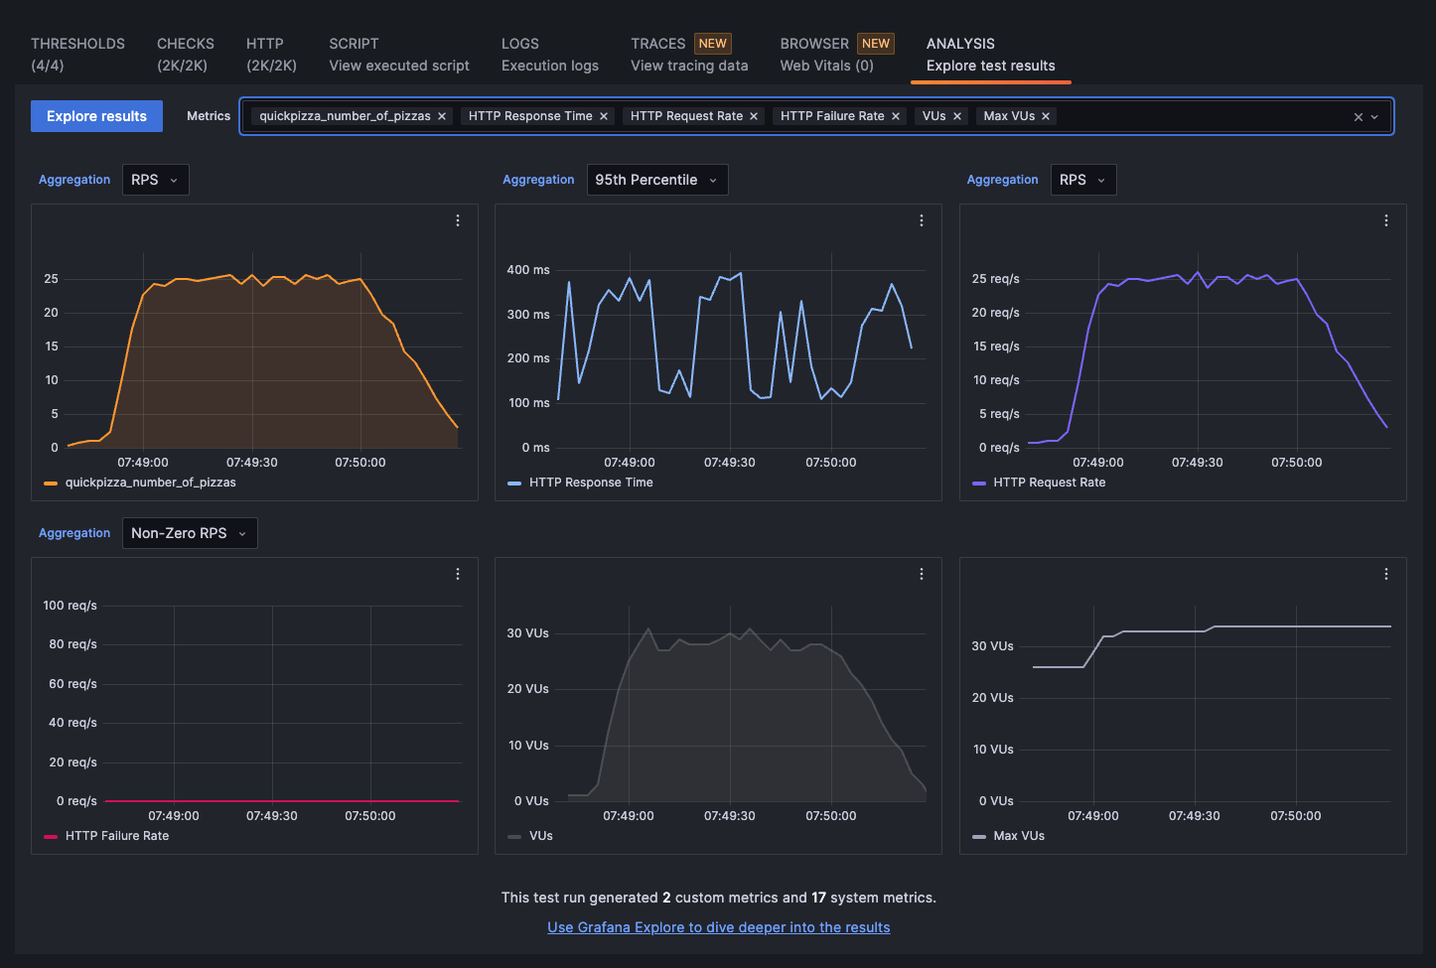
Task: Remove the Max VUs metric chip
Action: coord(1045,115)
